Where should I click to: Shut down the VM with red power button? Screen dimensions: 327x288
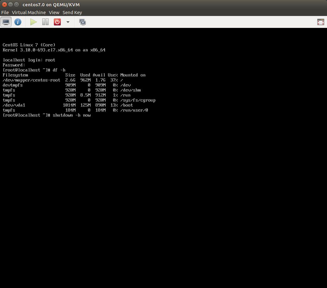tap(57, 22)
